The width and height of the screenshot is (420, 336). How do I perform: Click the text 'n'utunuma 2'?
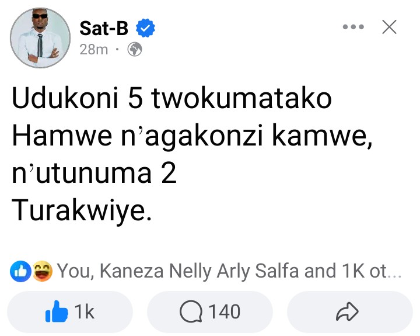[x=94, y=174]
